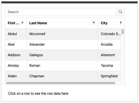Viewport: 139px width, 103px height.
Task: Click the First Name column header
Action: pos(16,23)
